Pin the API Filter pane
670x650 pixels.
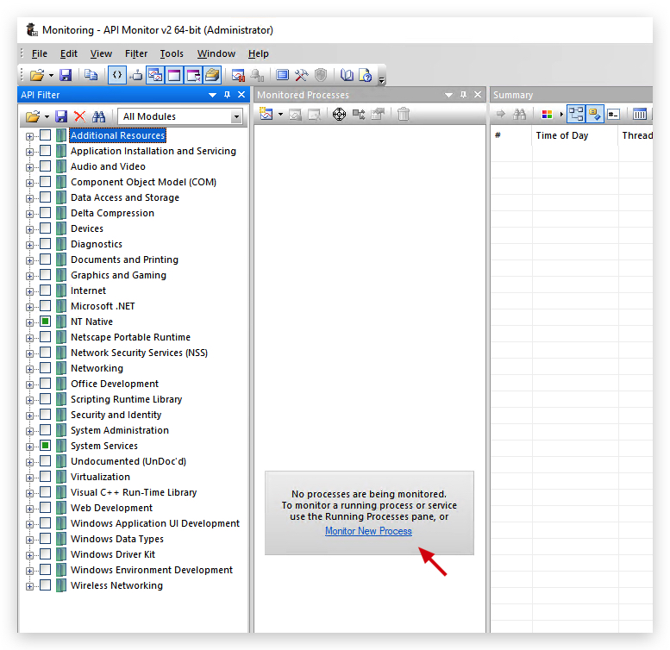[227, 95]
